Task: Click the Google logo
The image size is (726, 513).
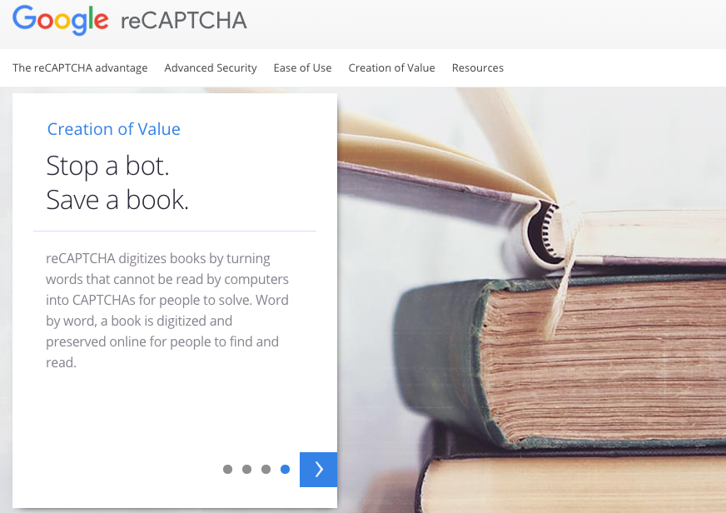Action: point(60,20)
